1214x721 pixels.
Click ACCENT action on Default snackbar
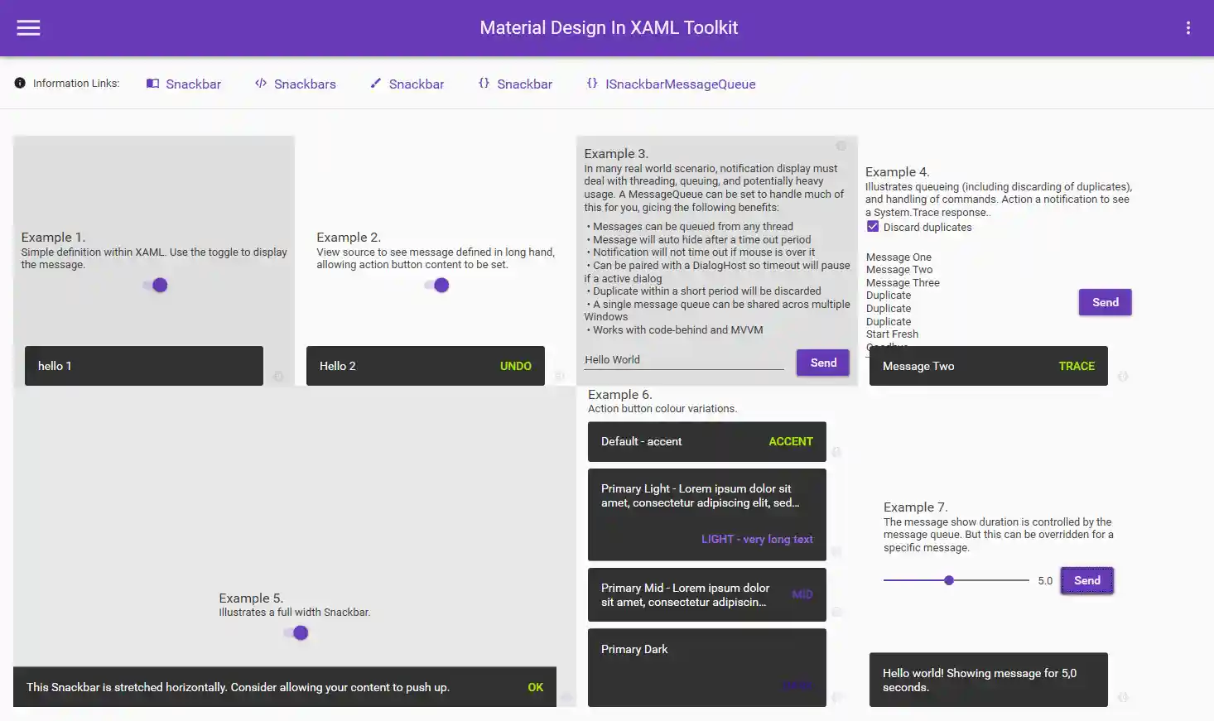pyautogui.click(x=790, y=442)
